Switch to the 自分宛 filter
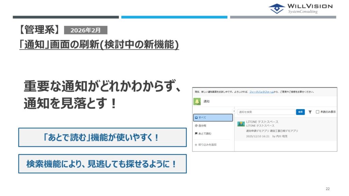This screenshot has height=196, width=349. [202, 126]
